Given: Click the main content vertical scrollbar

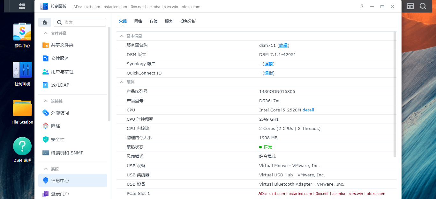Looking at the screenshot, I should click(395, 94).
